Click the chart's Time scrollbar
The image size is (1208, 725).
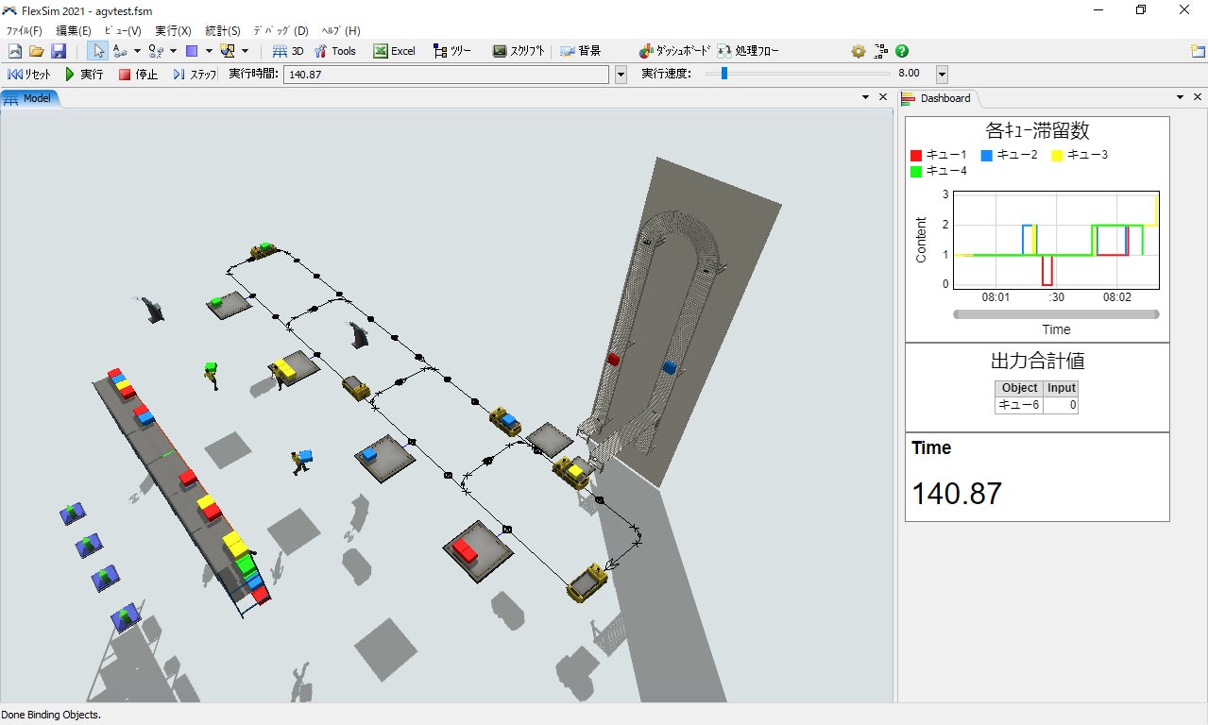(x=1056, y=314)
